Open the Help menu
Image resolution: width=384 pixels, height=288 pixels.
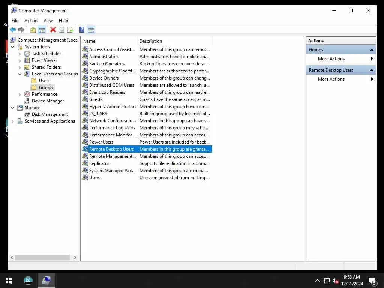(63, 21)
